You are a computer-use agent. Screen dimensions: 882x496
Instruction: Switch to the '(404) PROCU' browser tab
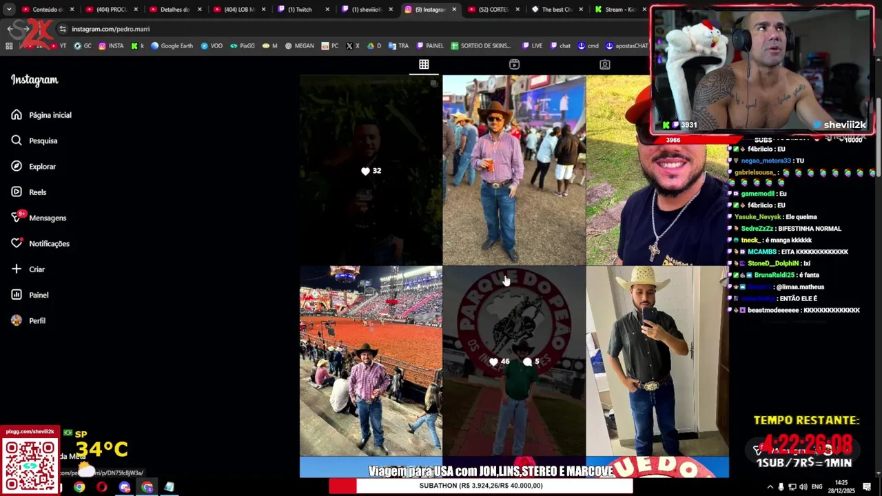tap(110, 10)
